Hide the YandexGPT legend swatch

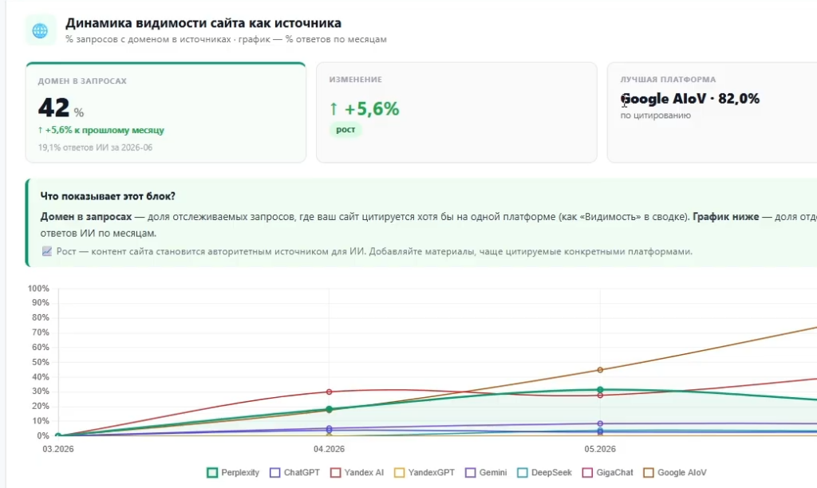[x=400, y=472]
